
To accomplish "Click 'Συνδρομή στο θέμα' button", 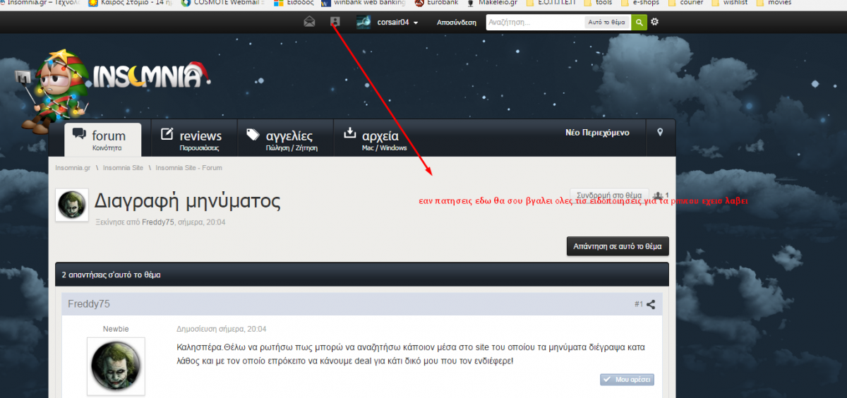I will (x=609, y=195).
